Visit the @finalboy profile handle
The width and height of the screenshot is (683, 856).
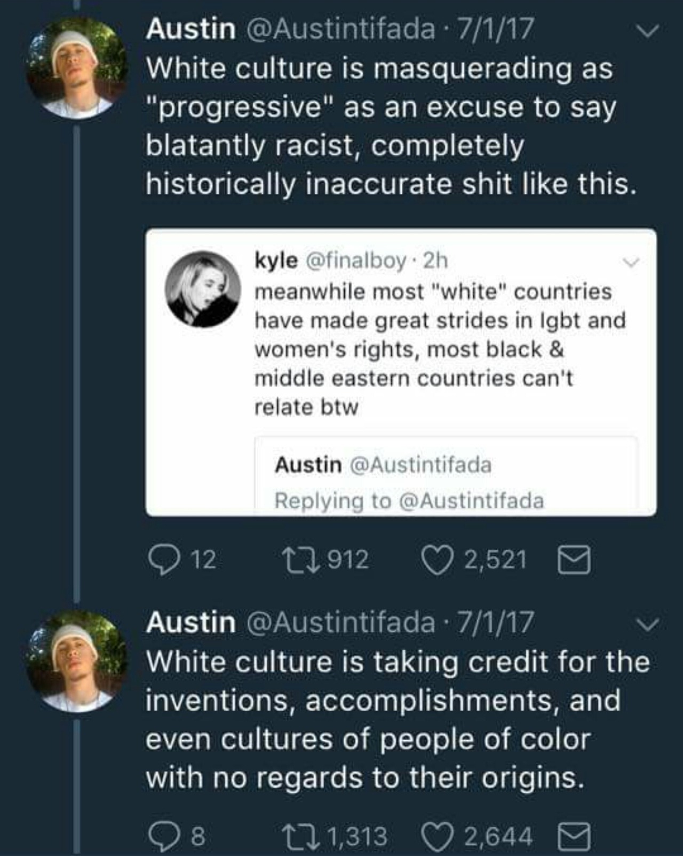355,261
